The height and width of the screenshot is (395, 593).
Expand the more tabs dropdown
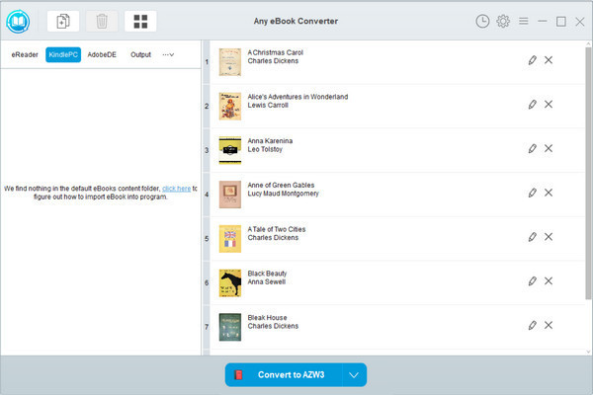coord(168,55)
